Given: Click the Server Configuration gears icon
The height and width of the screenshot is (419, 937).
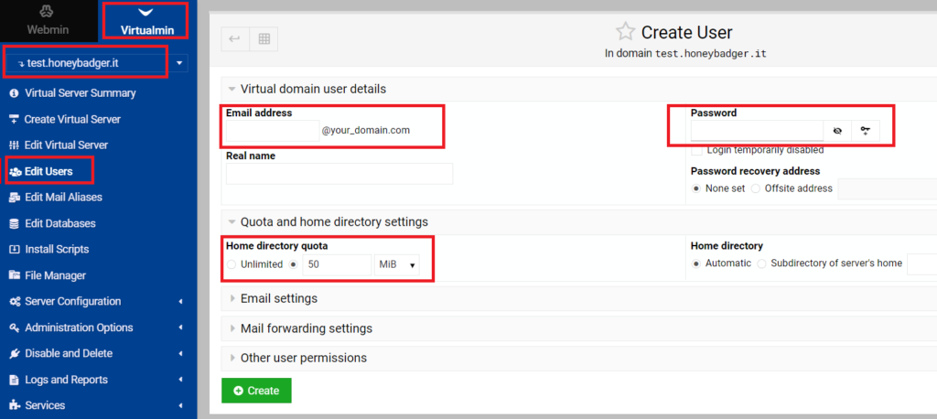Looking at the screenshot, I should 15,302.
